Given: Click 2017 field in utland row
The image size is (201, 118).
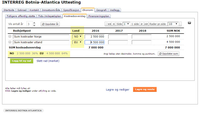Looking at the screenshot, I should tap(118, 42).
